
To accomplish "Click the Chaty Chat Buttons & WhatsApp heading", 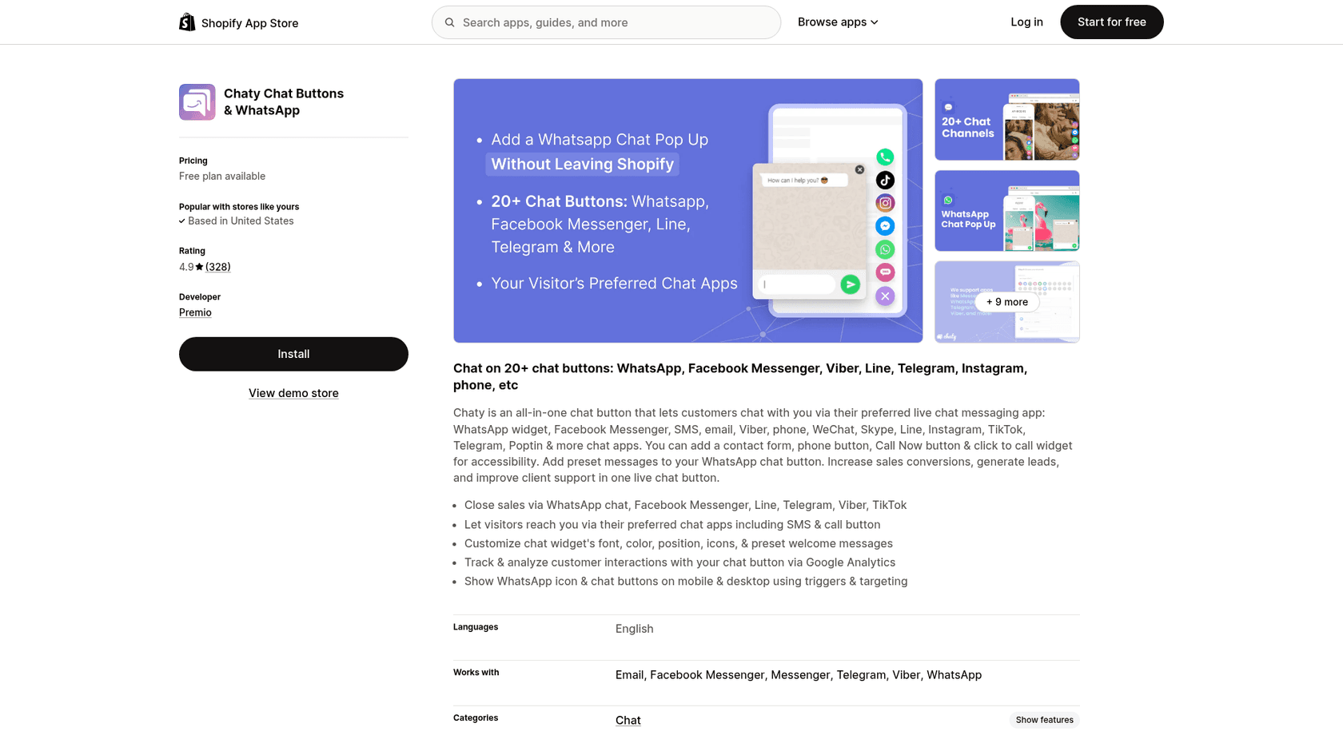I will pyautogui.click(x=284, y=102).
